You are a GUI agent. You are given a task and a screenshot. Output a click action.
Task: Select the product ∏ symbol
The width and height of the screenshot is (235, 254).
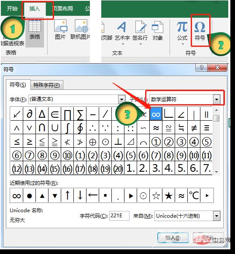(68, 114)
